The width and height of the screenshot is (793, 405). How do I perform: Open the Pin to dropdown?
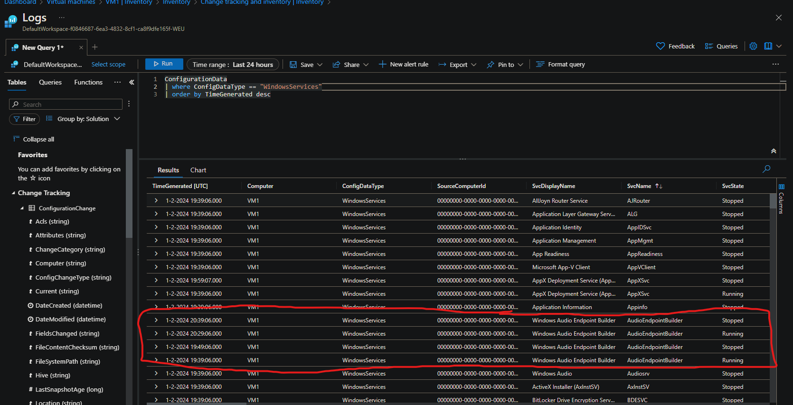click(505, 65)
